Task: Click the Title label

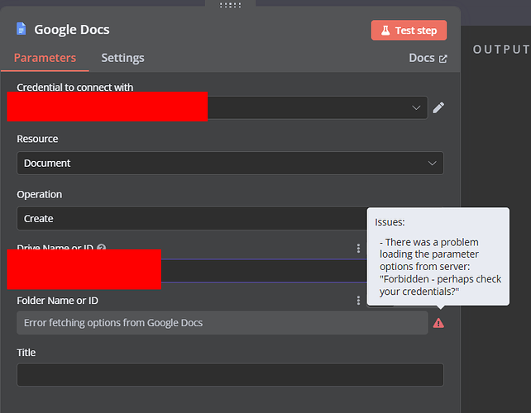Action: point(26,353)
